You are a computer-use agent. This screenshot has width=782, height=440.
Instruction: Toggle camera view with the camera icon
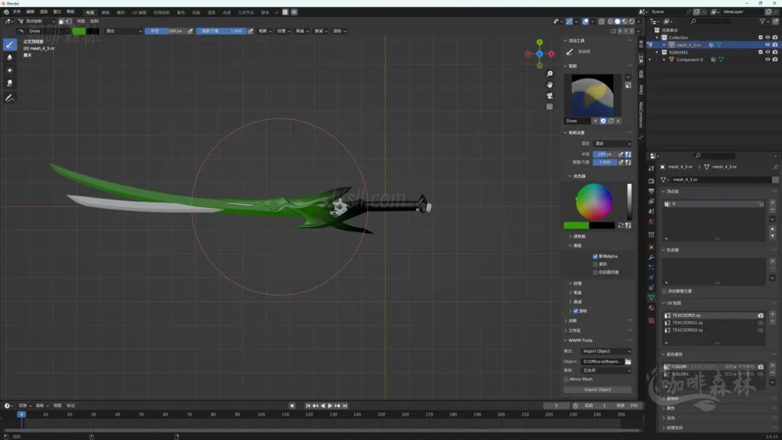(x=549, y=96)
